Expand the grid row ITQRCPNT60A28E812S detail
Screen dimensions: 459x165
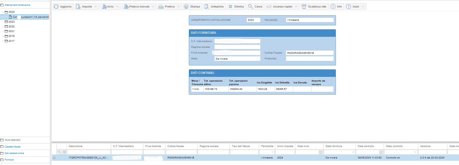pyautogui.click(x=54, y=158)
